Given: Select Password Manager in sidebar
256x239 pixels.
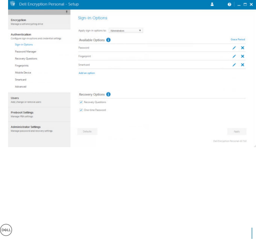Looking at the screenshot, I should click(x=26, y=51).
